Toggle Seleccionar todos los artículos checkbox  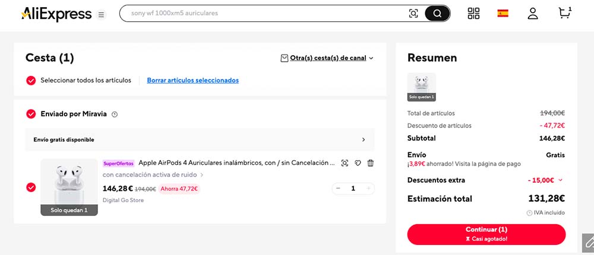point(31,80)
